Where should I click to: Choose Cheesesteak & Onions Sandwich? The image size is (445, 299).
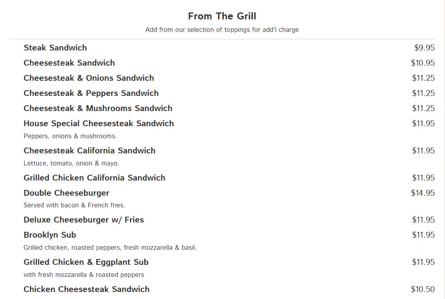89,78
